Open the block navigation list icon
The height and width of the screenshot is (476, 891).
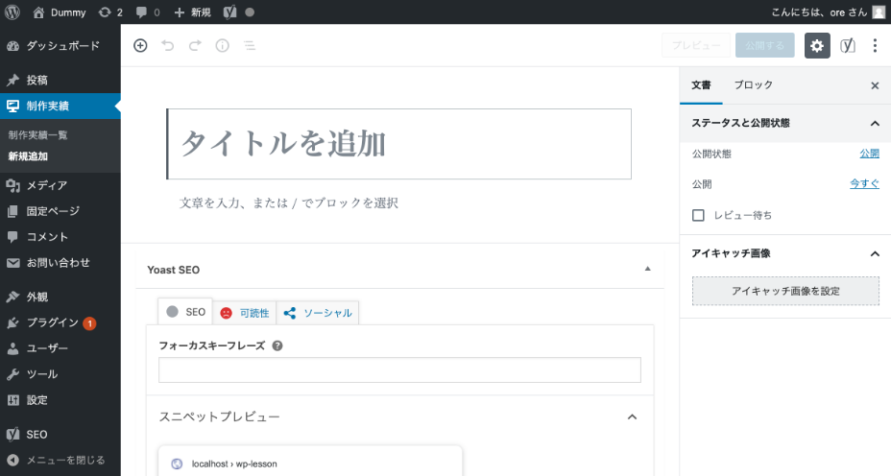(x=249, y=45)
